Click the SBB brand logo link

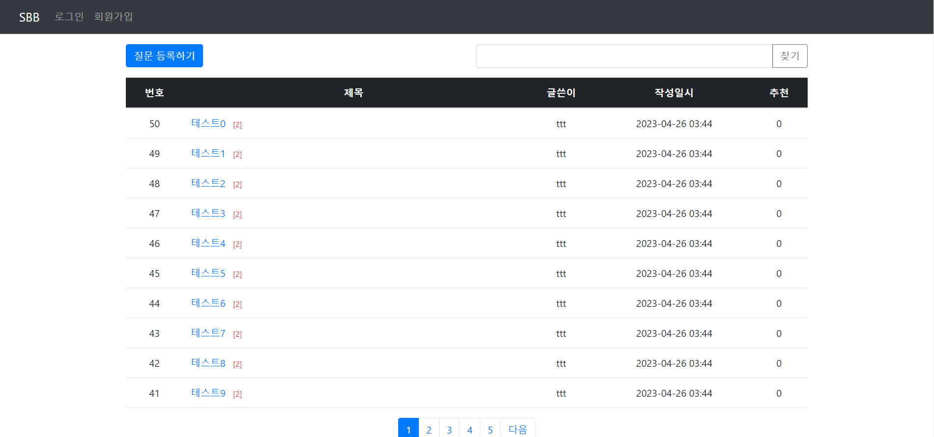[29, 17]
